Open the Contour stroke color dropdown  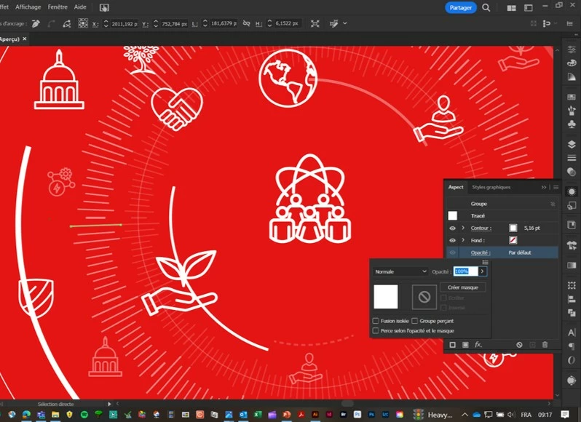[x=513, y=228]
